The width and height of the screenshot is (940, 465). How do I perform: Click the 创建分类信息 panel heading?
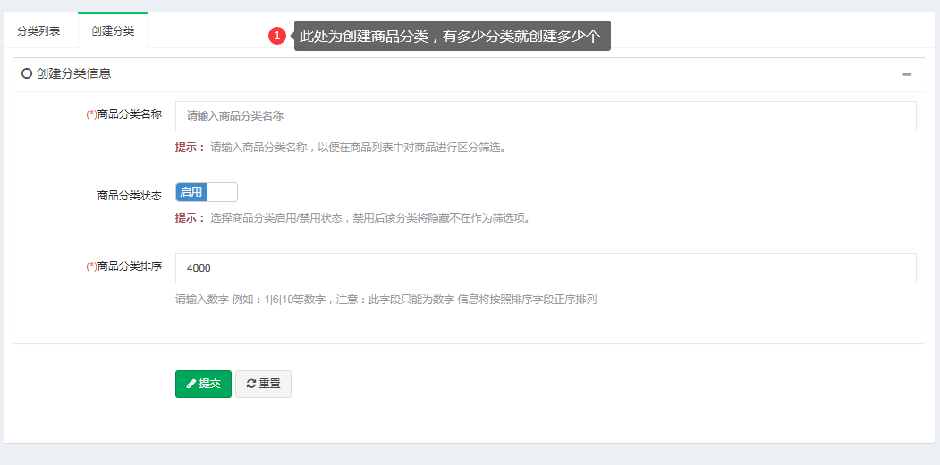coord(73,73)
